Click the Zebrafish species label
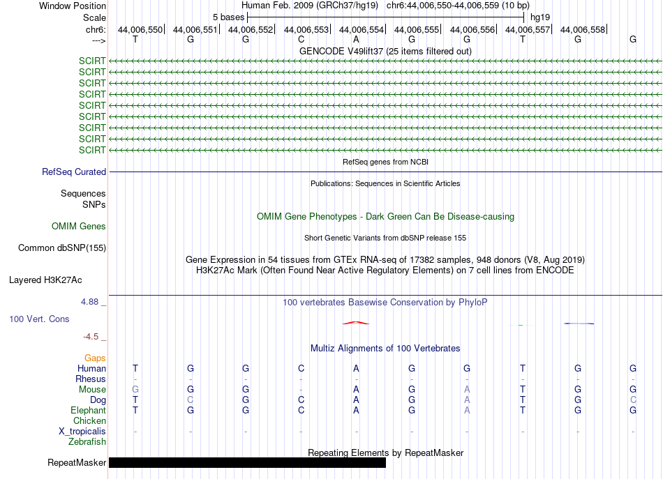663x479 pixels. pos(87,441)
